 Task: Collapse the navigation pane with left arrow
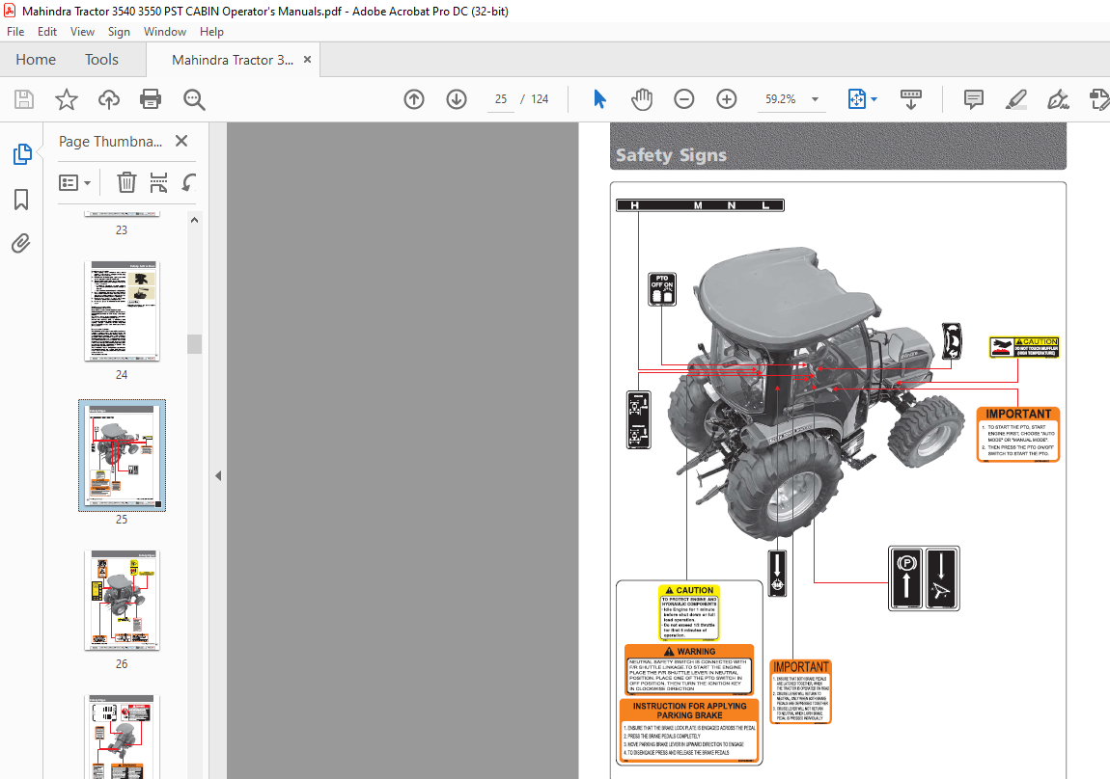coord(218,475)
